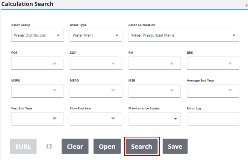Click the MSR field filter icon
This screenshot has width=248, height=160.
172,91
